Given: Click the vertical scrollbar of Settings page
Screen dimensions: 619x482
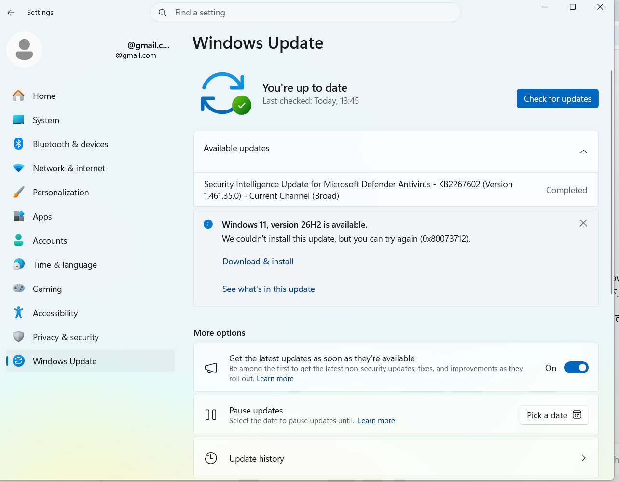Looking at the screenshot, I should (612, 182).
